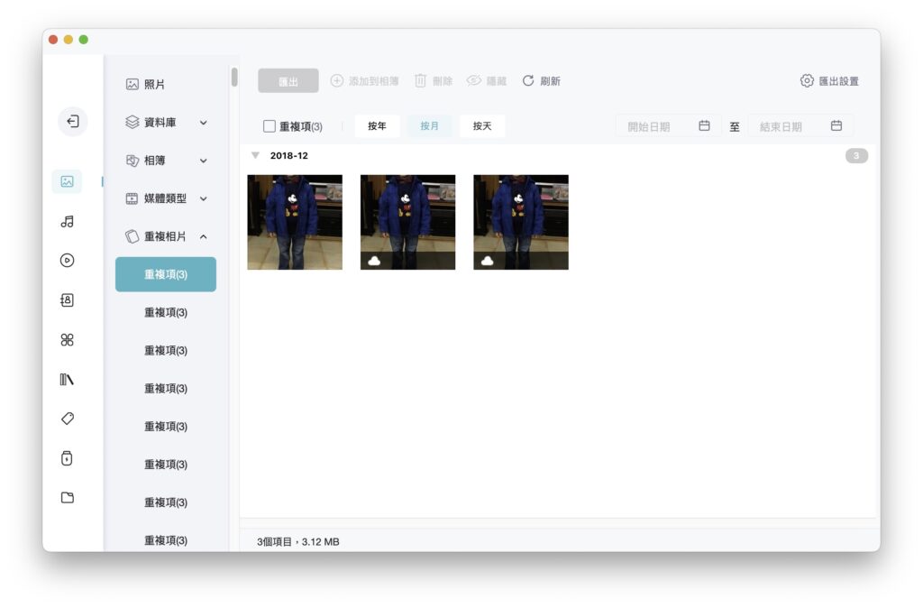This screenshot has width=923, height=608.
Task: Open the Files folder sidebar icon
Action: point(67,498)
